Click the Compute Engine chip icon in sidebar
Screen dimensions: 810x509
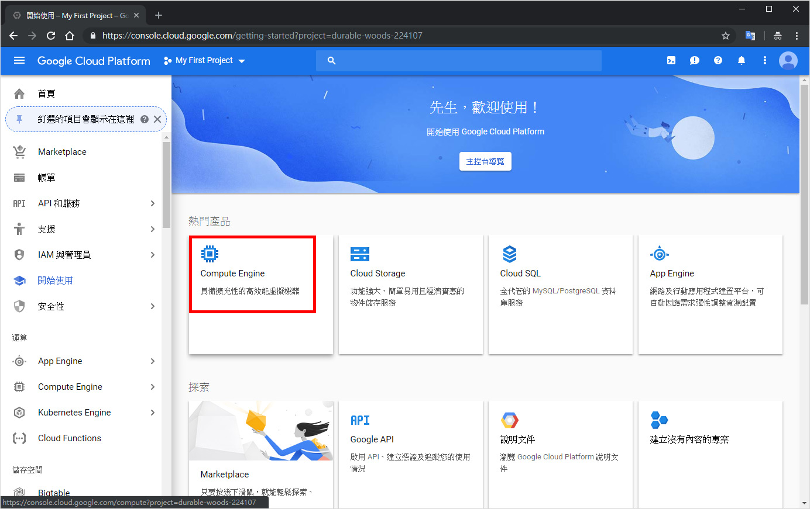point(19,387)
